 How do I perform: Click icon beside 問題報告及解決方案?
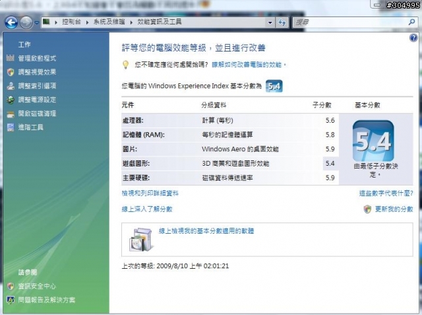(11, 300)
